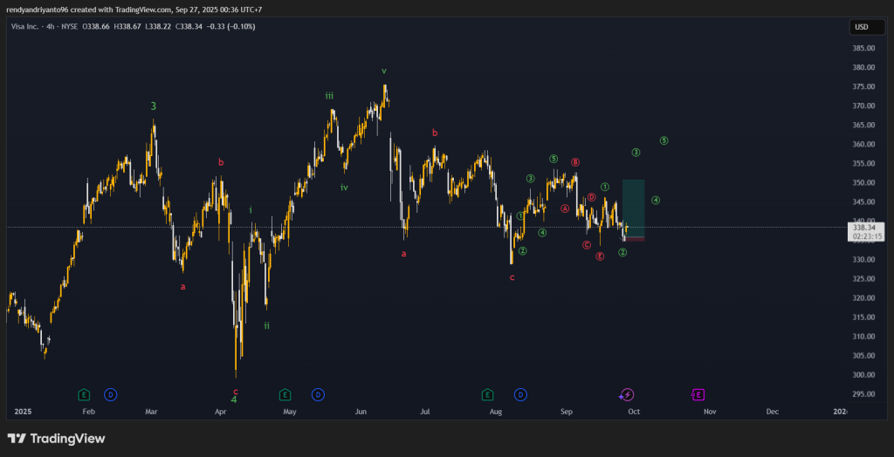Image resolution: width=894 pixels, height=457 pixels.
Task: Click the earnings icon near May
Action: 285,395
